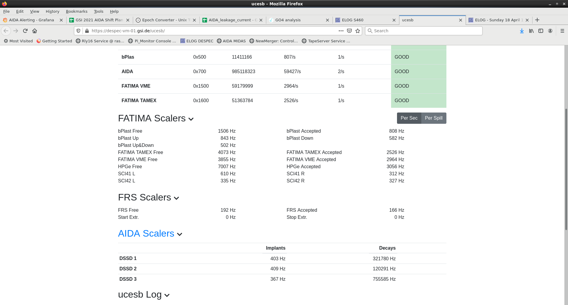The width and height of the screenshot is (568, 305).
Task: Open a new tab with plus button
Action: (537, 20)
